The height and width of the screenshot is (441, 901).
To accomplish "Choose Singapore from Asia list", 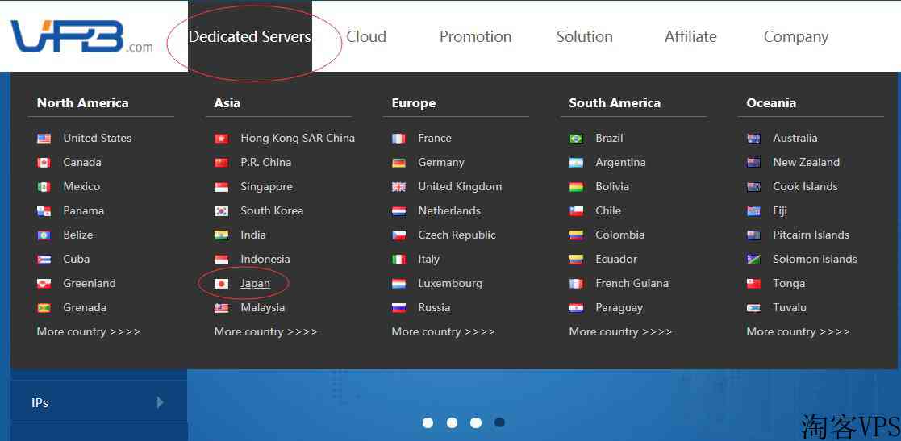I will point(266,186).
